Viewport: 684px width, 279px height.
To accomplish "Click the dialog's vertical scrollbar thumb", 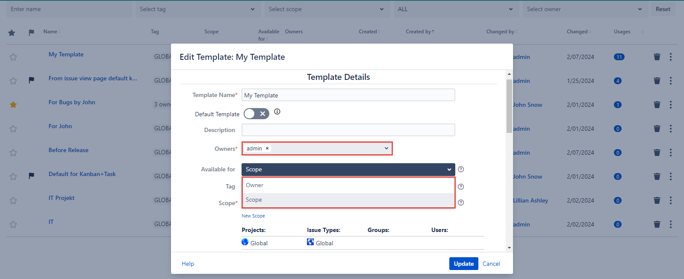I will (509, 106).
